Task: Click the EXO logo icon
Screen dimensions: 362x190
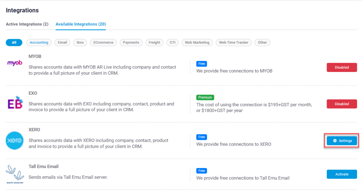Action: pos(16,103)
